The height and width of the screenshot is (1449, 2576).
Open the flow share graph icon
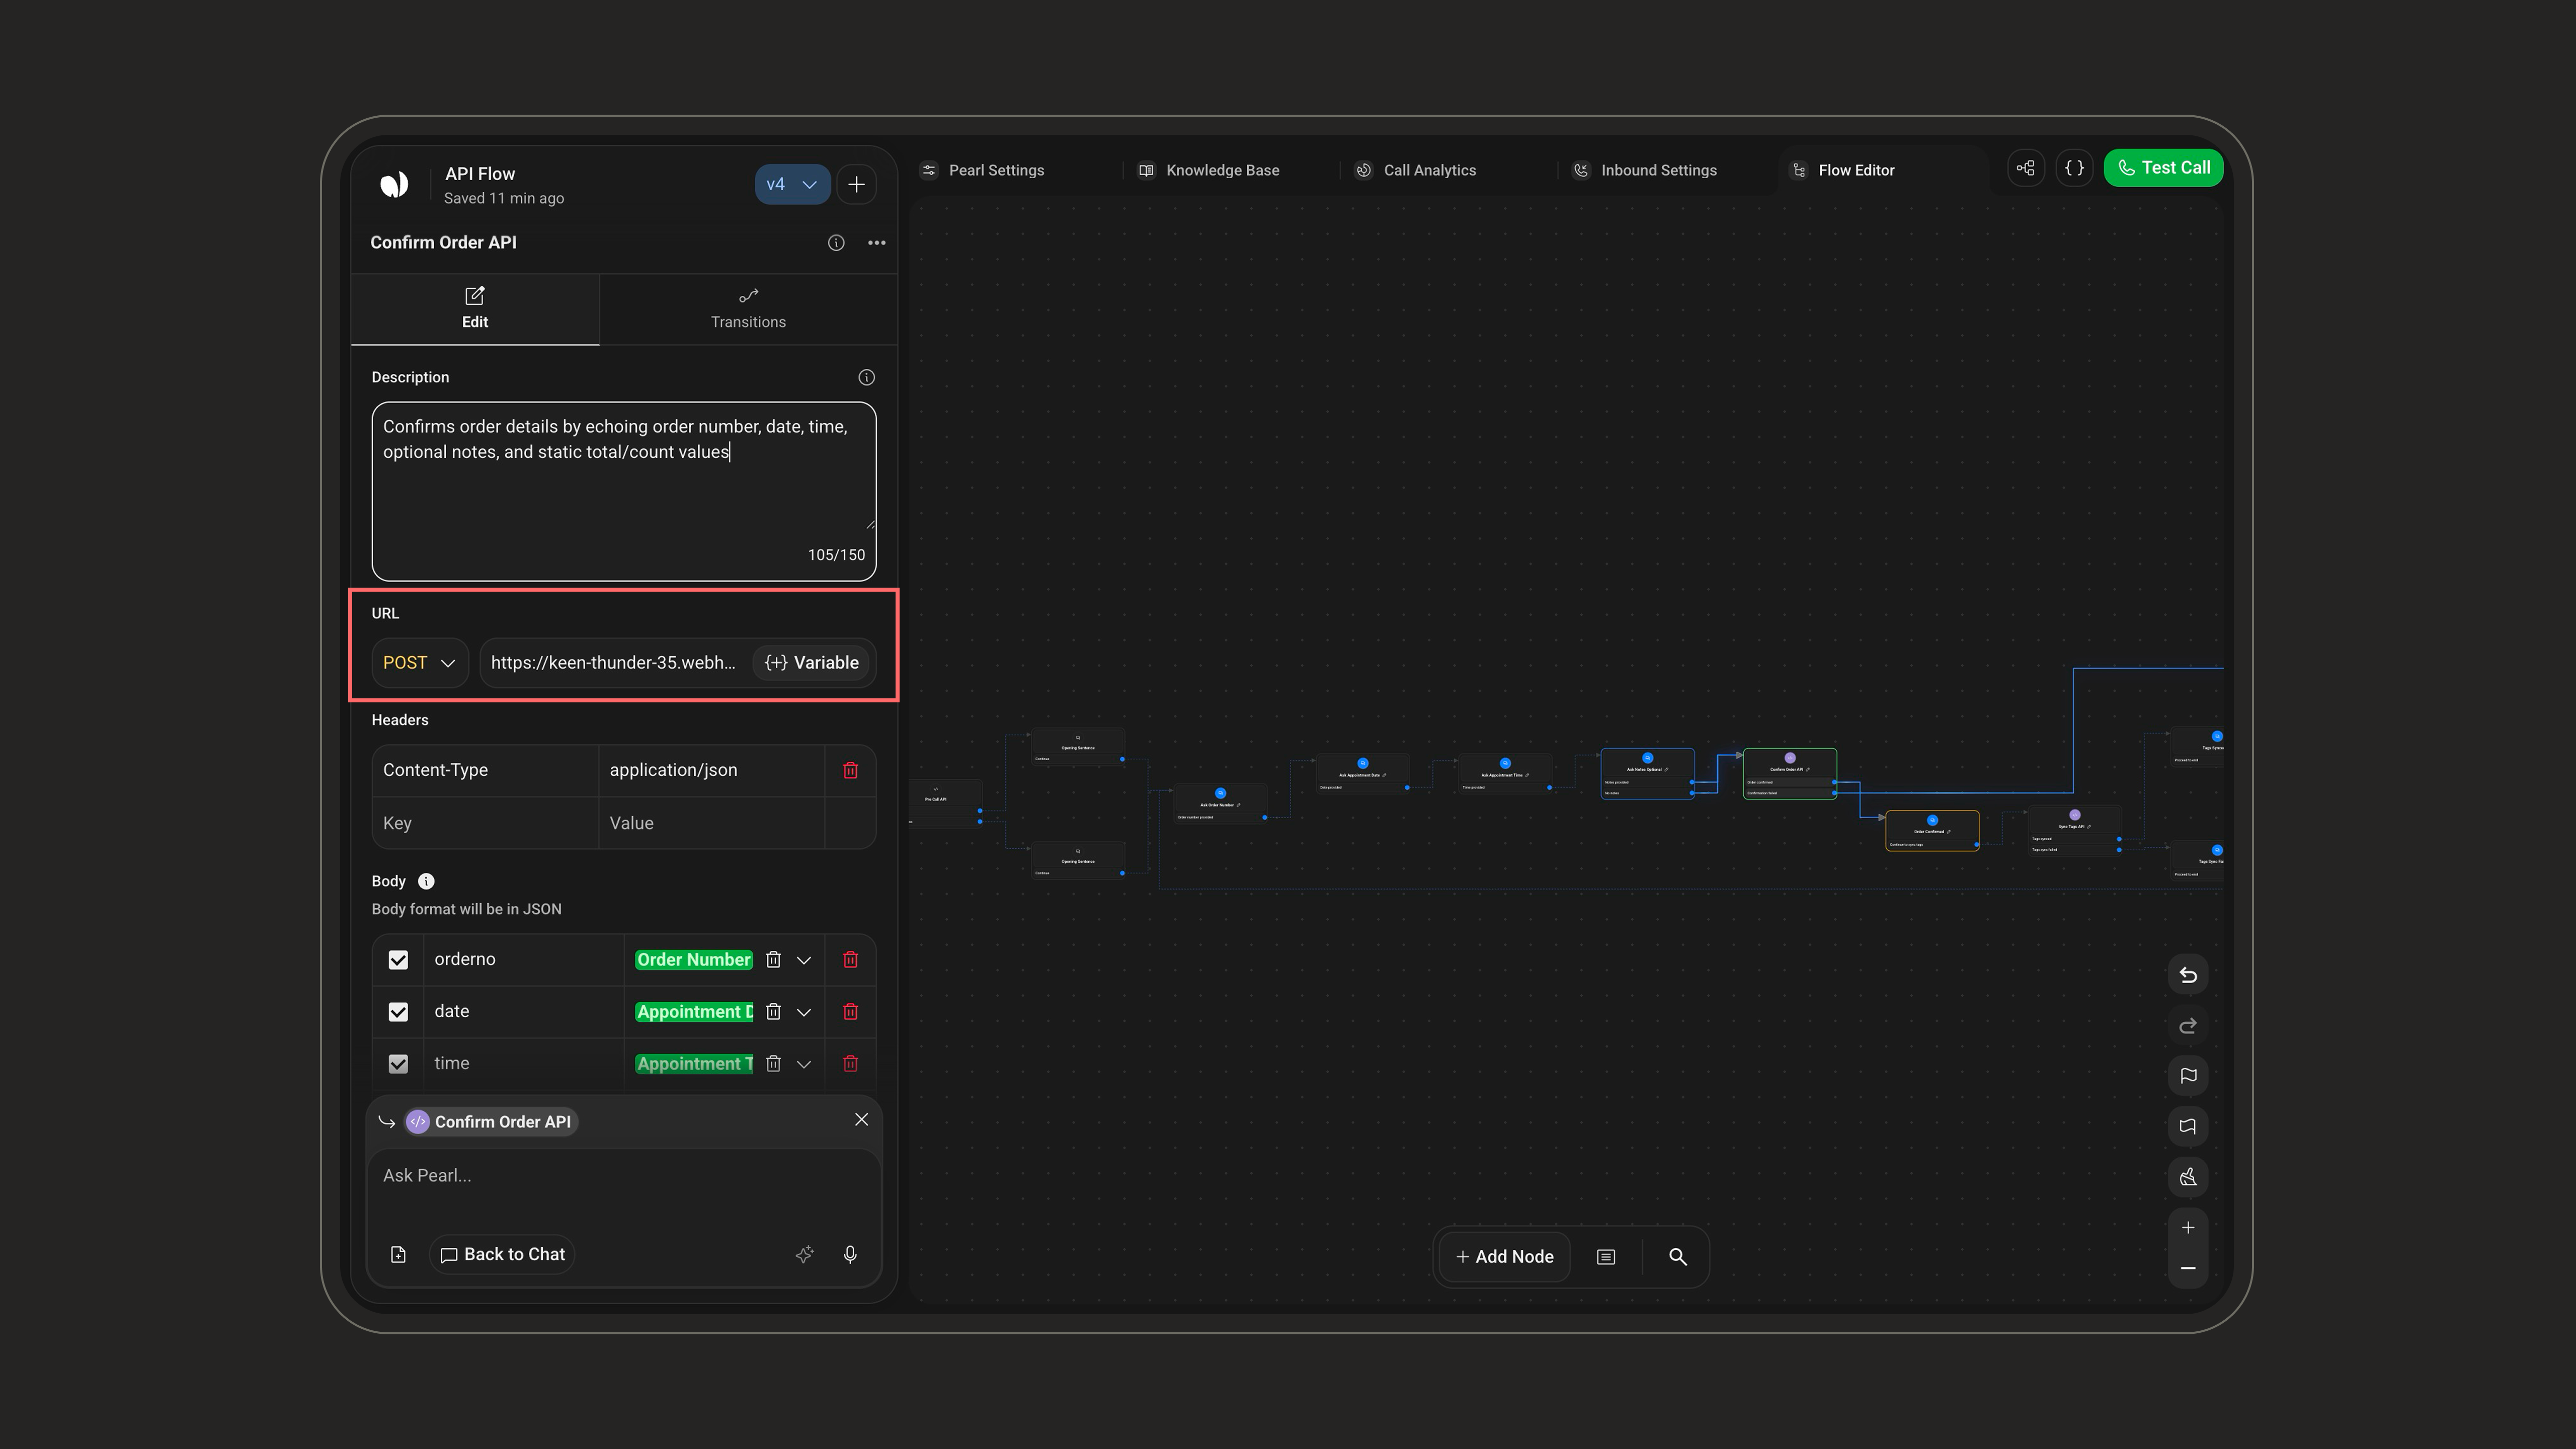pos(2026,168)
